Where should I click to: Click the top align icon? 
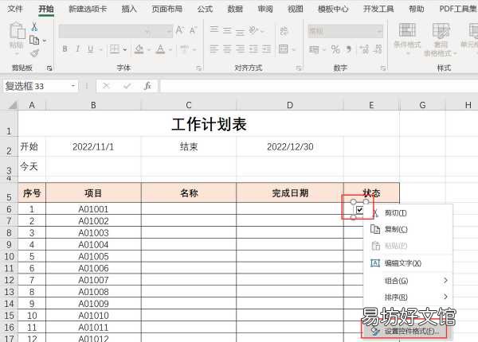214,29
